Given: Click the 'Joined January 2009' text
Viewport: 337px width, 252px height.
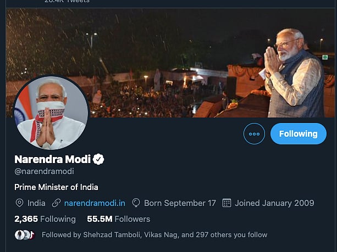Looking at the screenshot, I should point(274,203).
